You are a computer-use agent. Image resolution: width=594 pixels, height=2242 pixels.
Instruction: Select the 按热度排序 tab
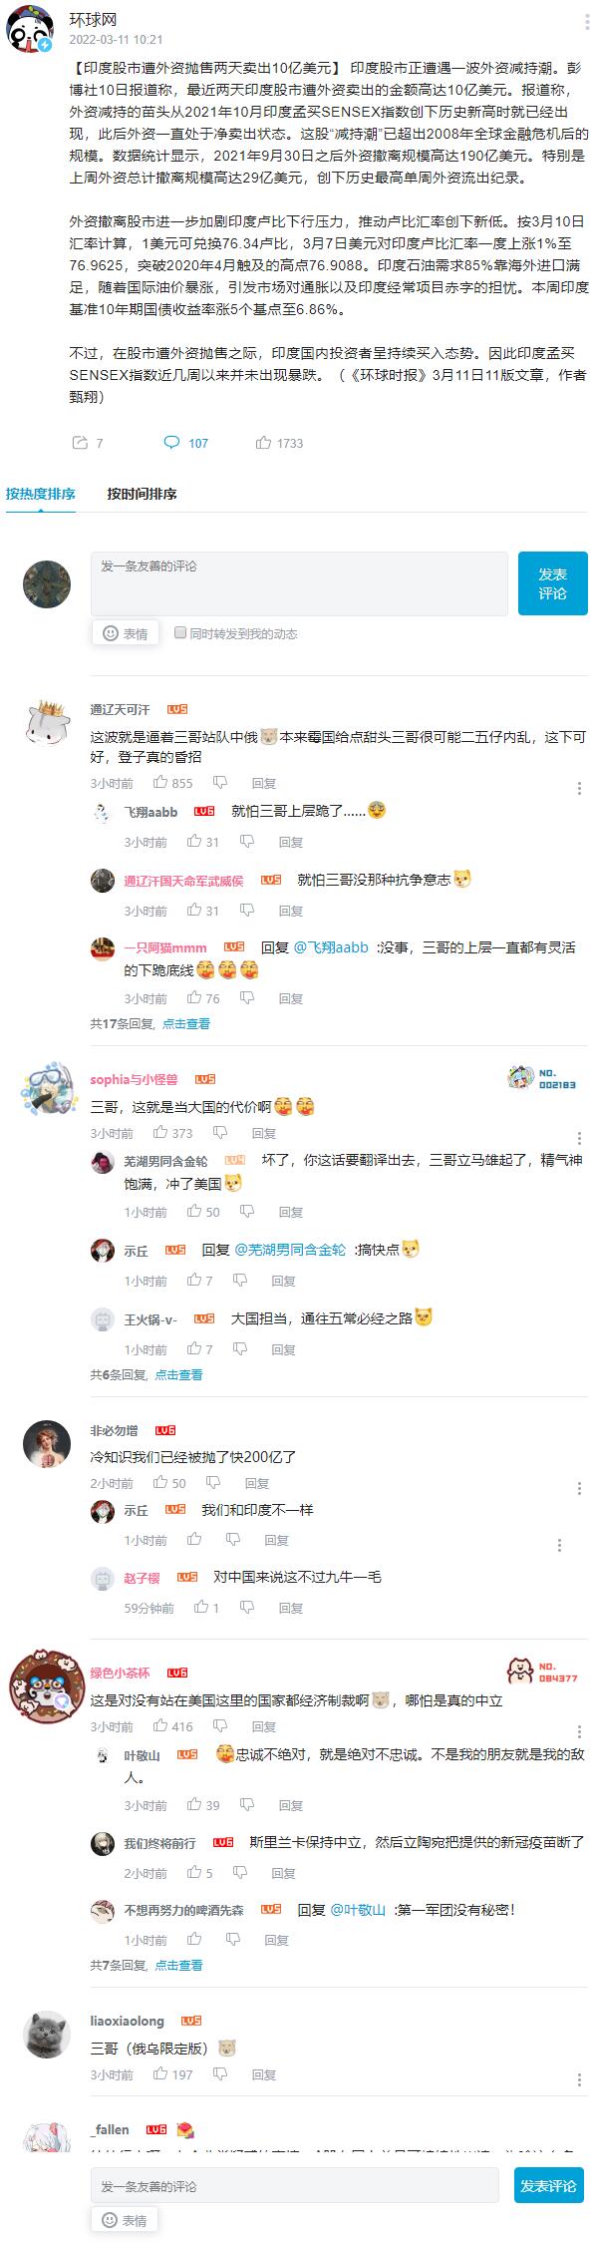pyautogui.click(x=41, y=494)
